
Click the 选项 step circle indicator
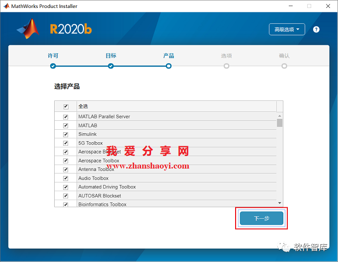click(x=226, y=66)
